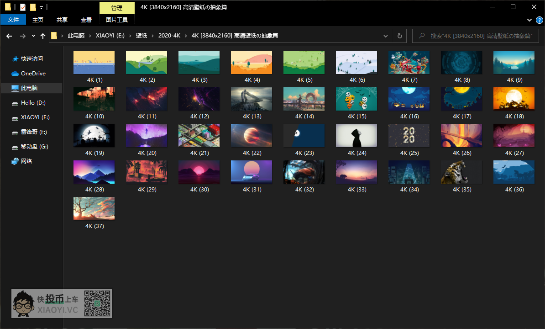This screenshot has height=329, width=545.
Task: Refresh the current folder view
Action: 400,36
